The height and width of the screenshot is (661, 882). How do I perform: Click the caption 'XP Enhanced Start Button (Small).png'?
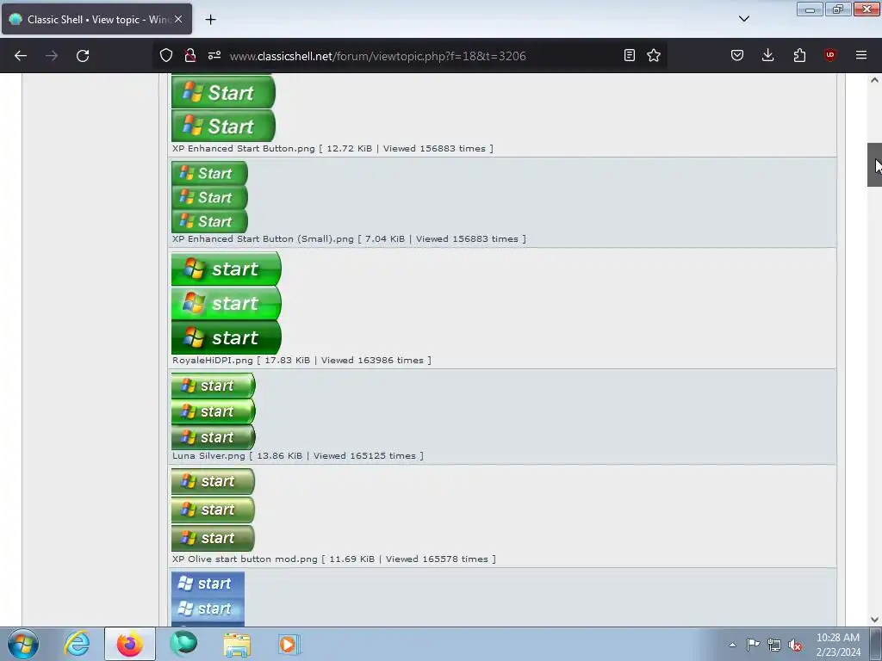[263, 239]
